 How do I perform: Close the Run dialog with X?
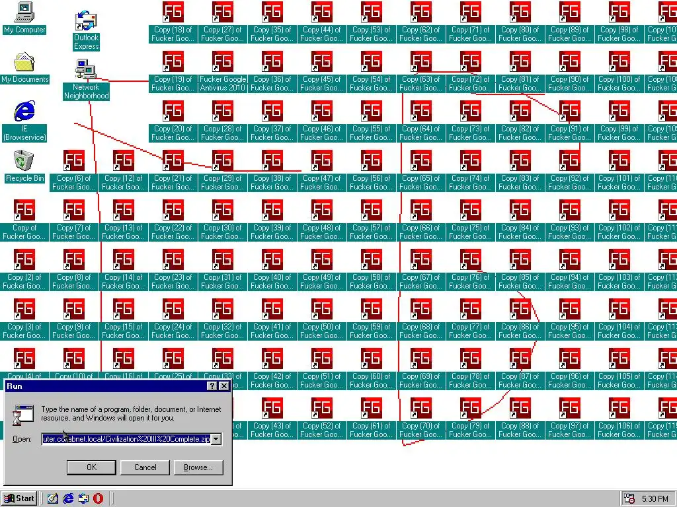223,386
